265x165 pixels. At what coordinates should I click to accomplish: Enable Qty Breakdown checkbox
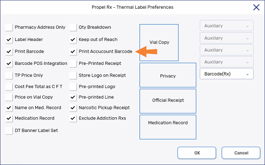tap(73, 27)
